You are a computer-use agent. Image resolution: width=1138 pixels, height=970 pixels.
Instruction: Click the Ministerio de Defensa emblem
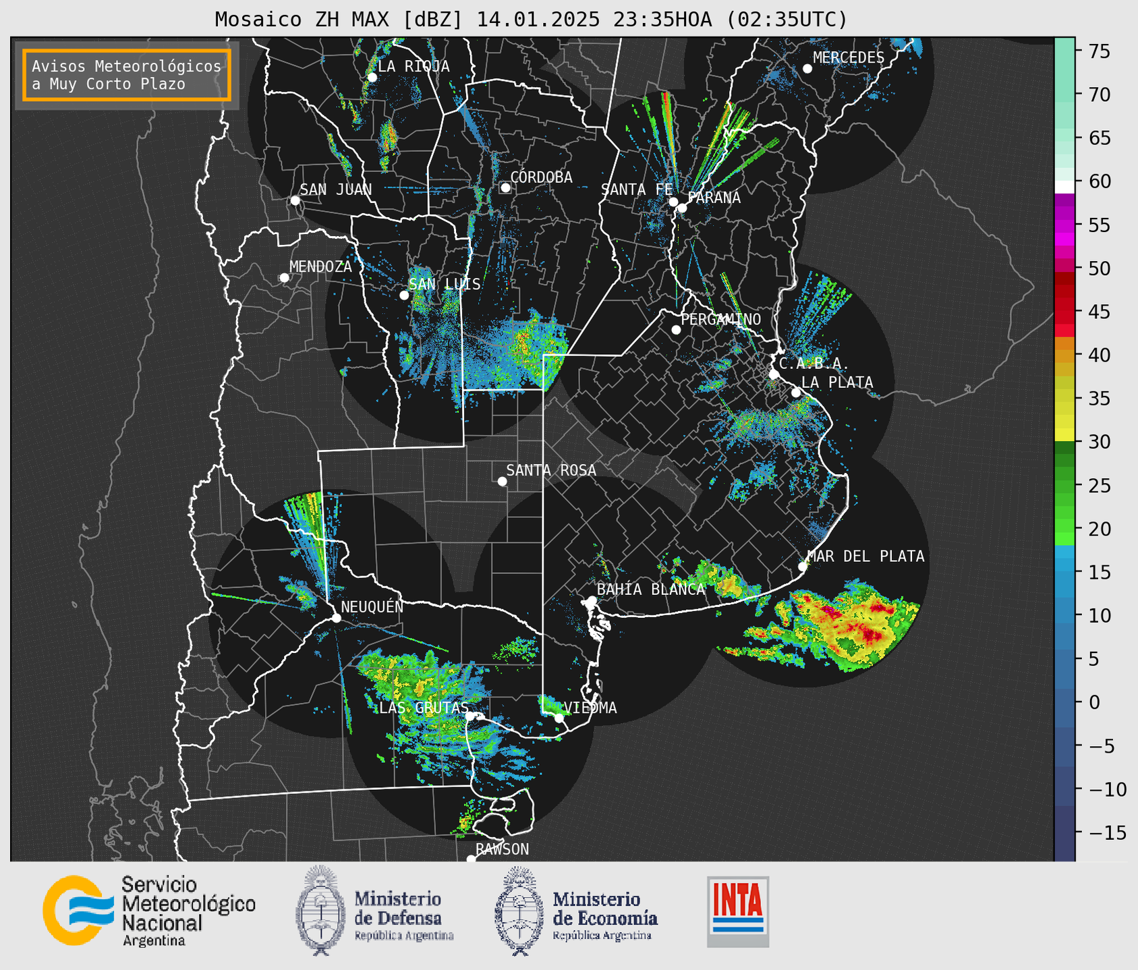pyautogui.click(x=320, y=911)
